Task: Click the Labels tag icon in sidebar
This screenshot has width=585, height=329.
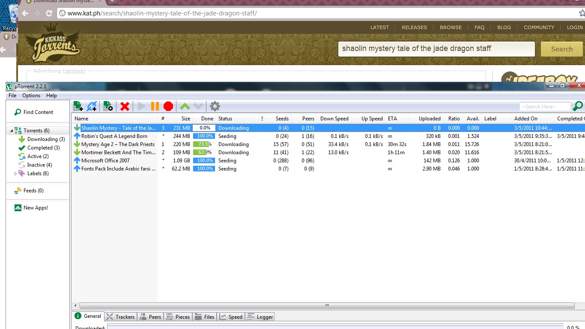Action: pos(22,173)
